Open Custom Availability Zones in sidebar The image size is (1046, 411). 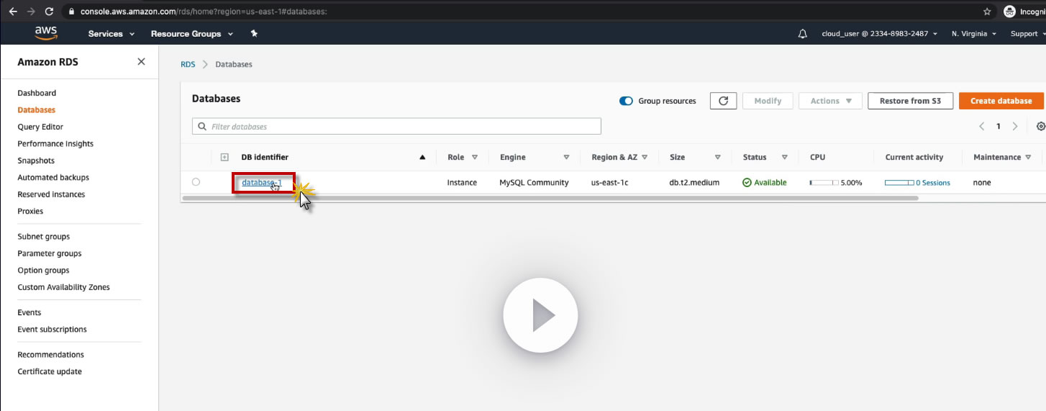point(63,287)
